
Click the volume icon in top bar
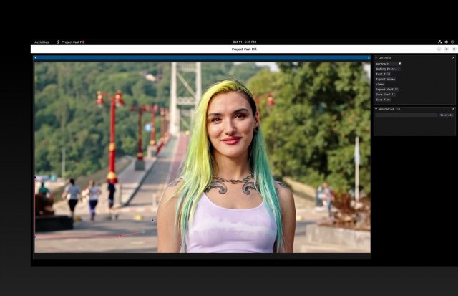(447, 42)
